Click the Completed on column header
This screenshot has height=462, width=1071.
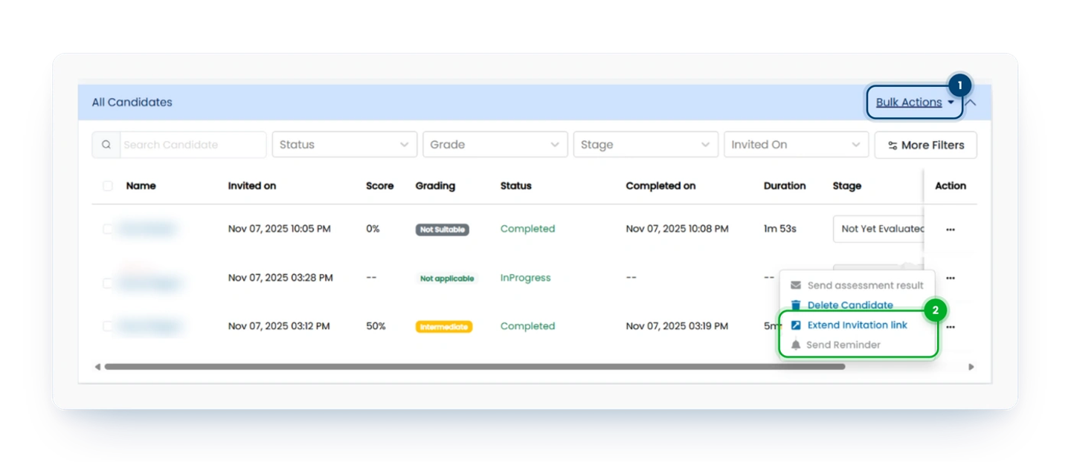coord(660,186)
